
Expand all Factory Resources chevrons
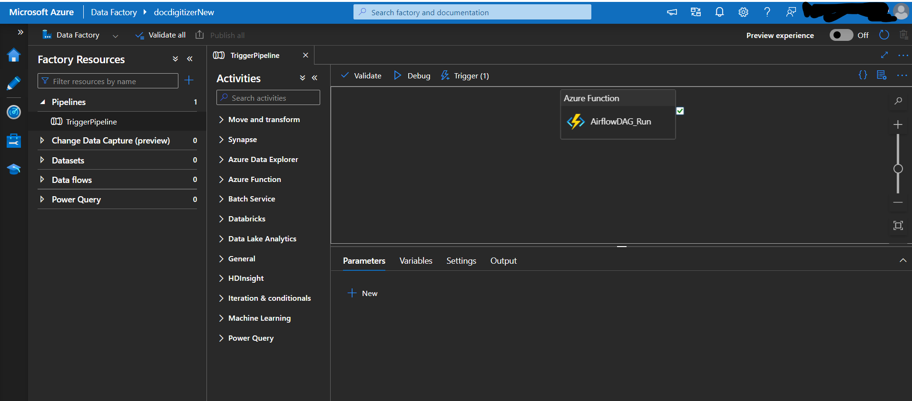coord(175,59)
